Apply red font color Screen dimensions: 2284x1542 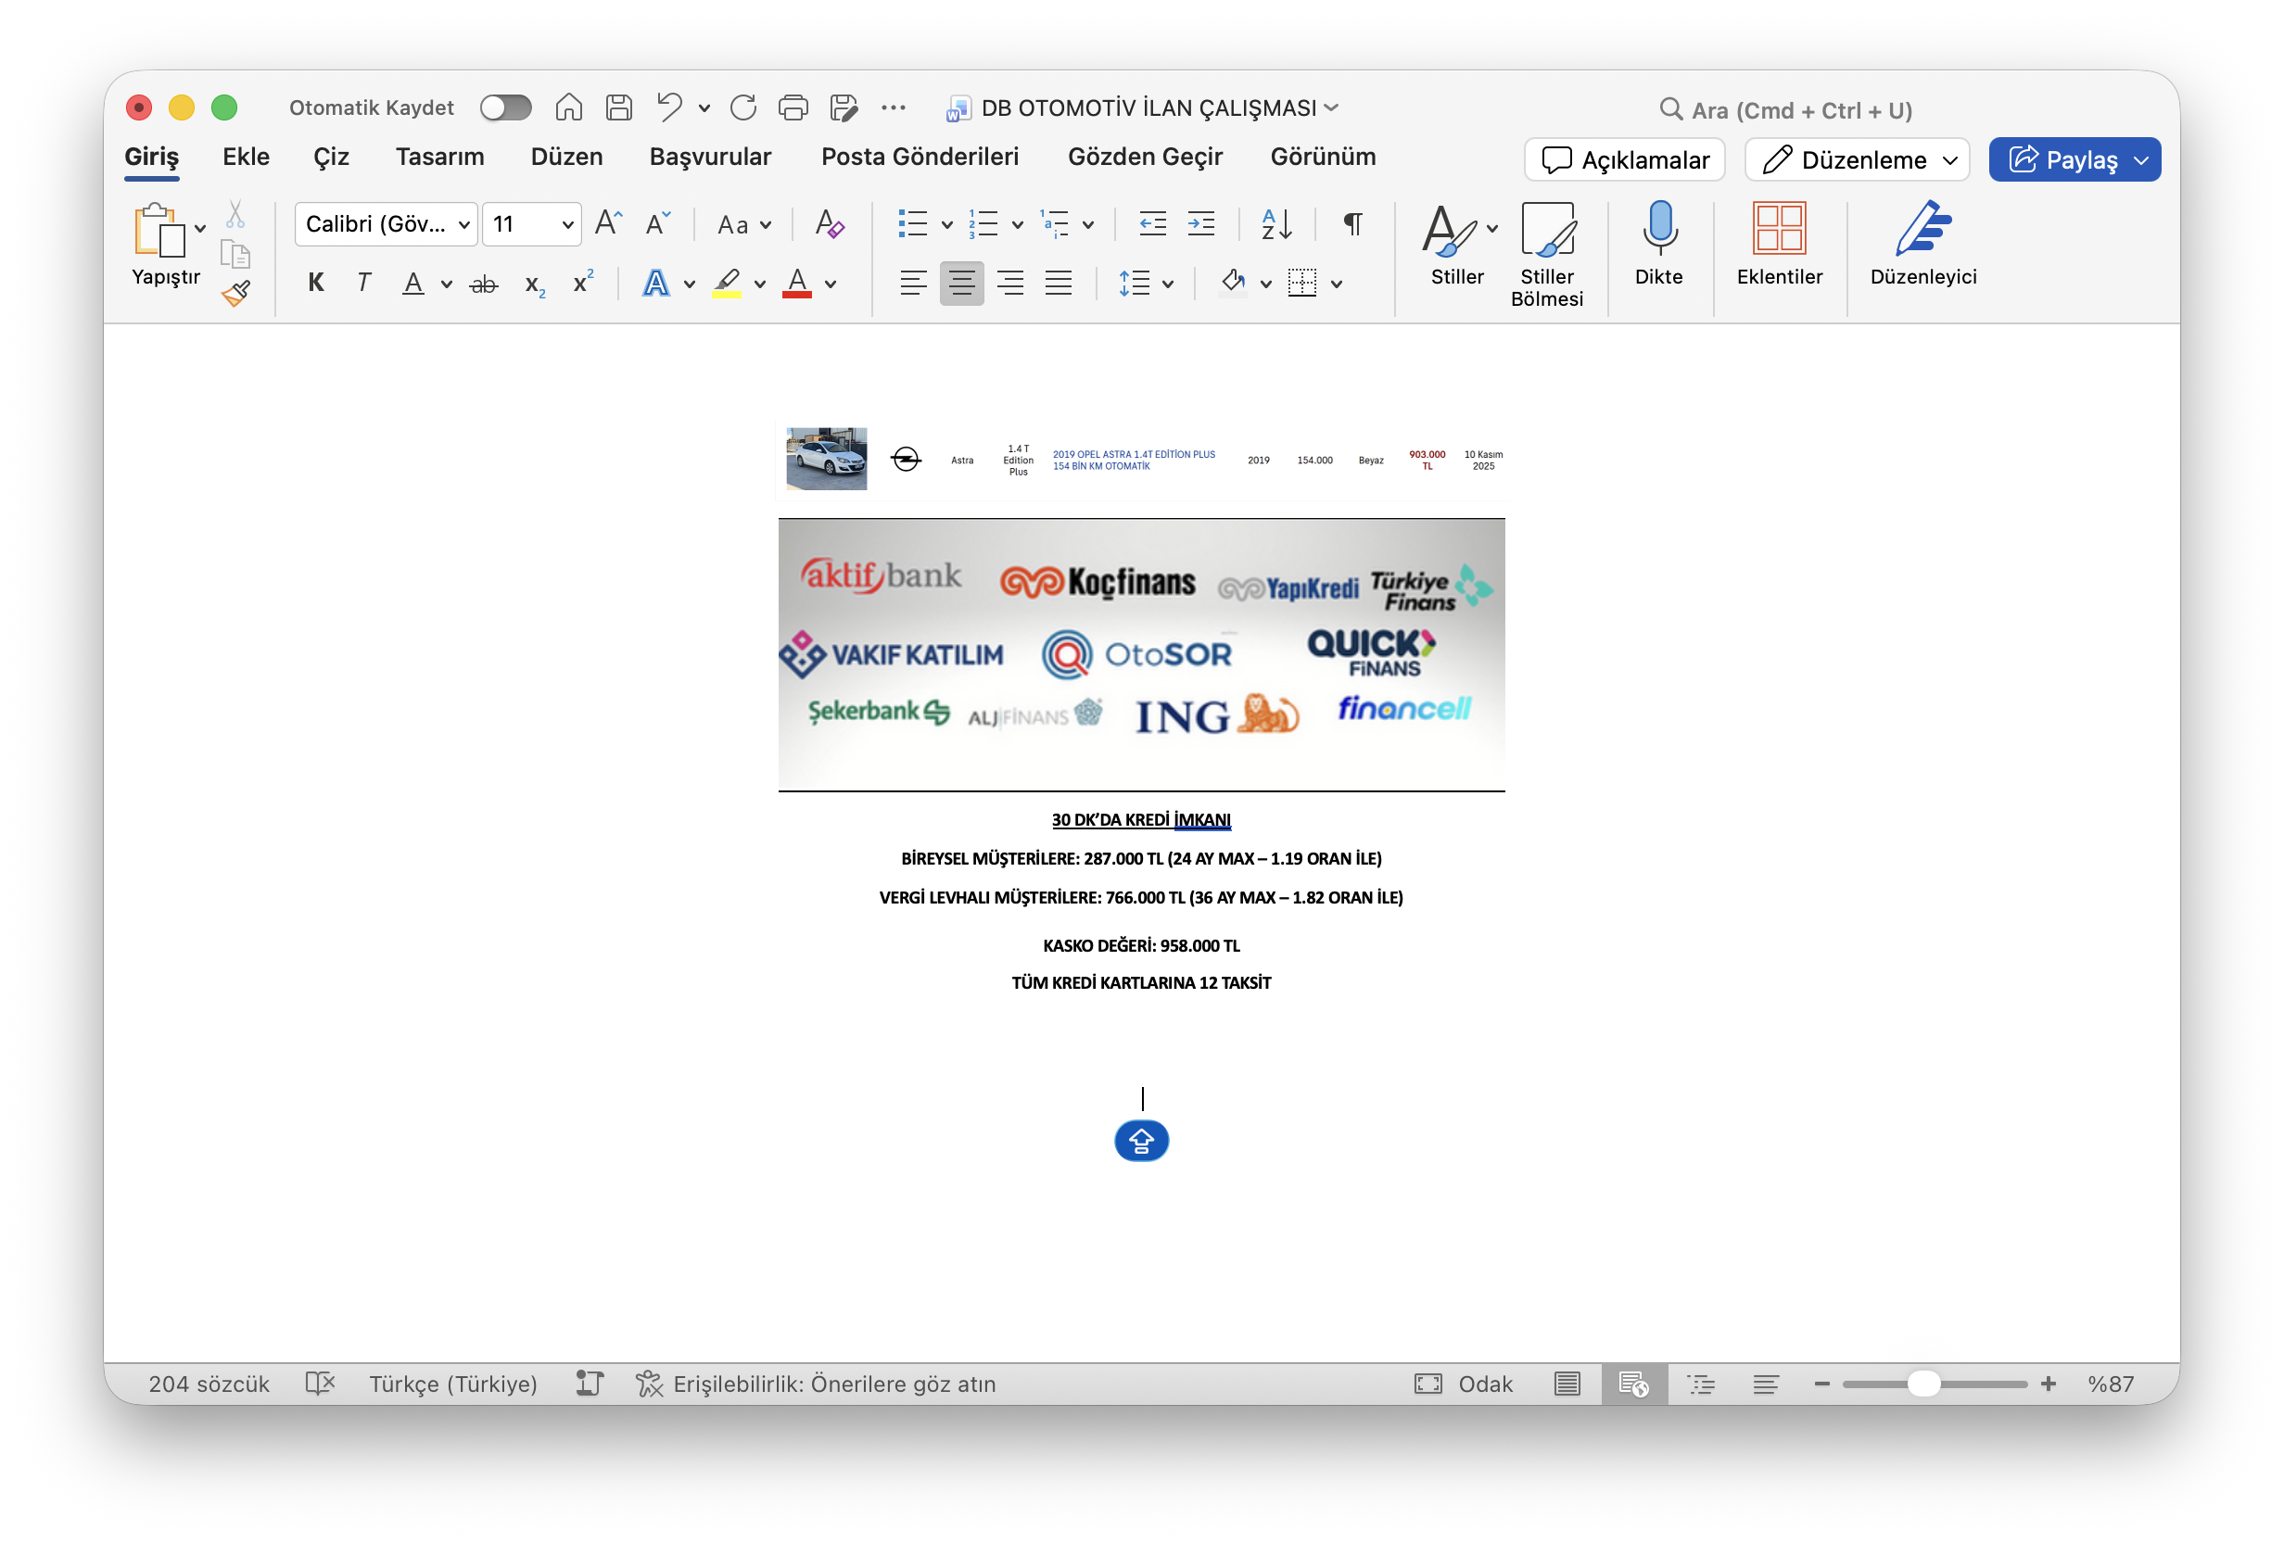click(x=797, y=283)
